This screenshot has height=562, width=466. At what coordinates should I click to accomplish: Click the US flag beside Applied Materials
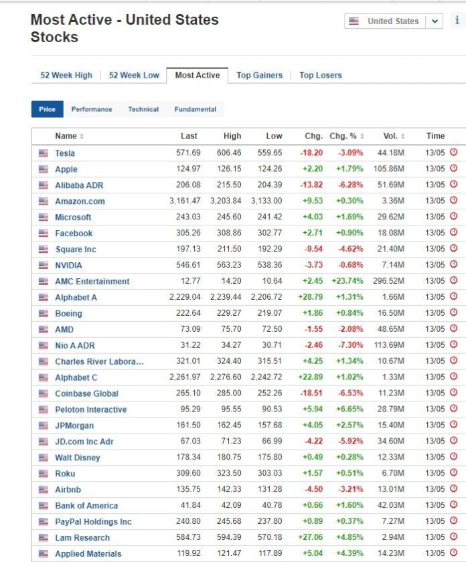click(x=44, y=554)
